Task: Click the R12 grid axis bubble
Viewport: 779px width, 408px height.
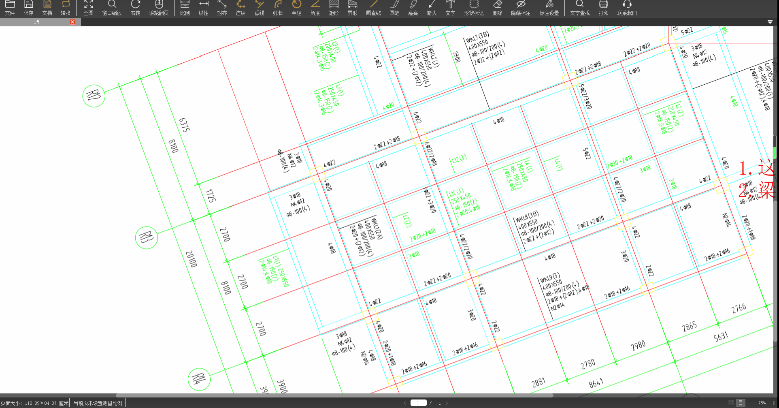Action: pyautogui.click(x=94, y=96)
